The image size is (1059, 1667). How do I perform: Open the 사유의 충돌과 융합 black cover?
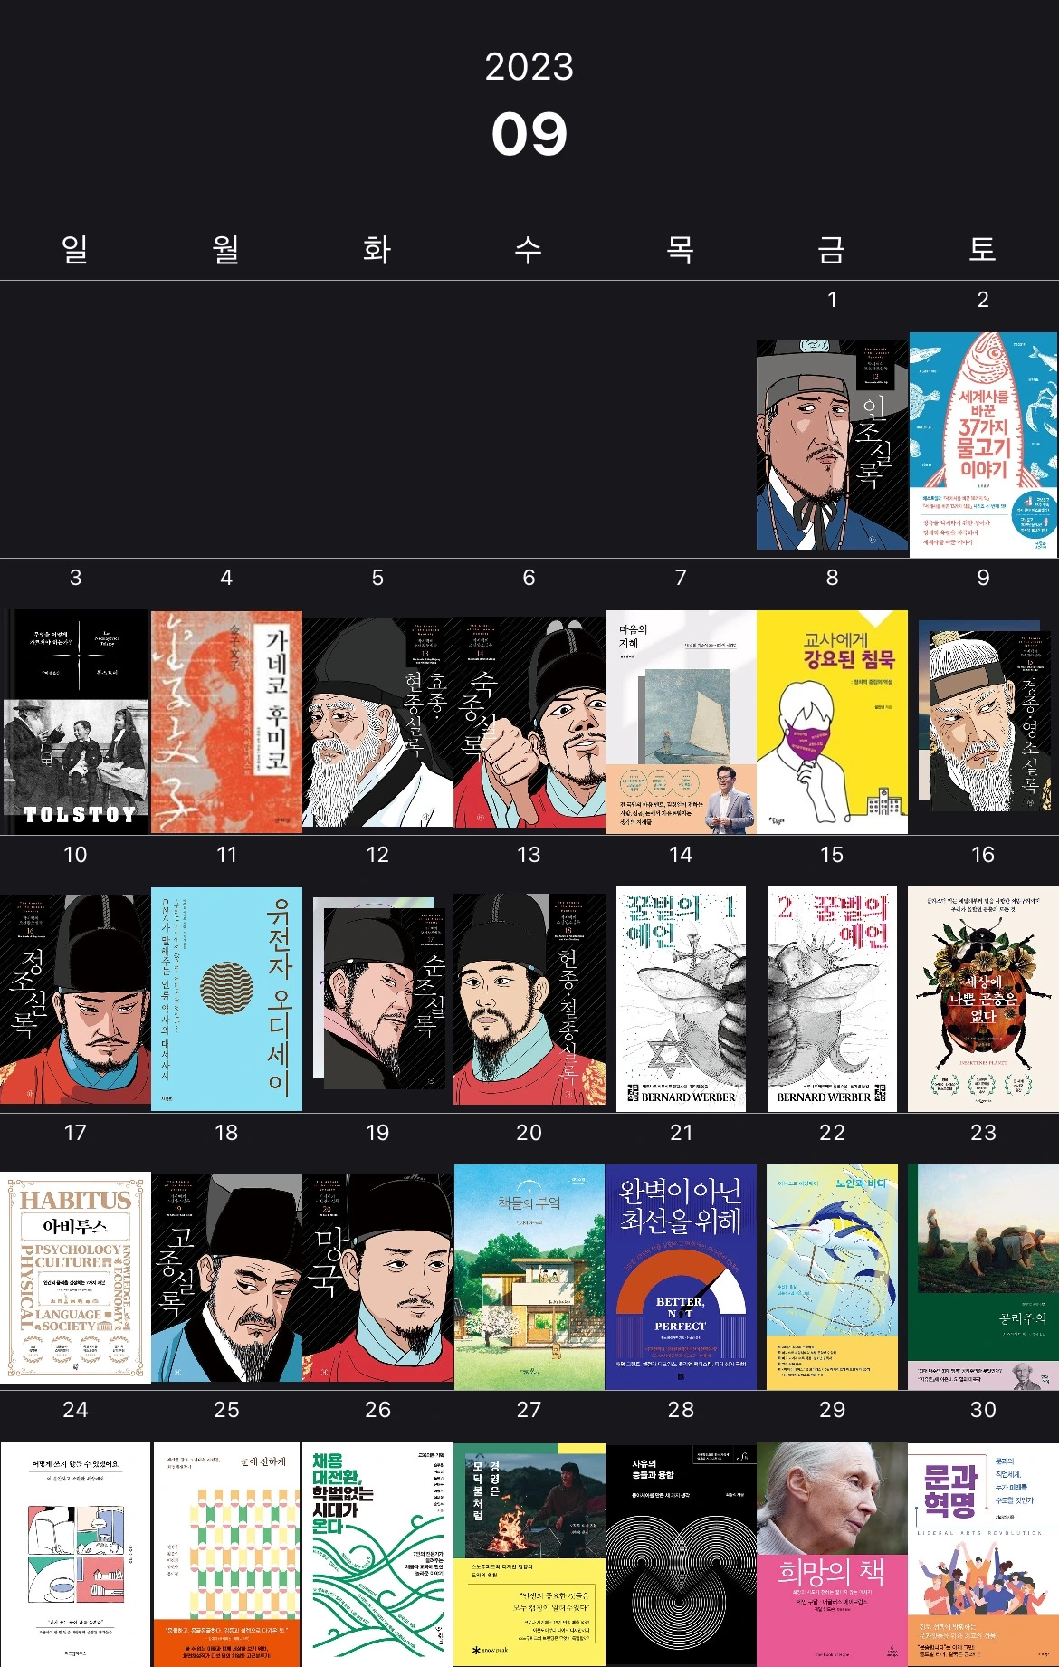click(x=681, y=1555)
